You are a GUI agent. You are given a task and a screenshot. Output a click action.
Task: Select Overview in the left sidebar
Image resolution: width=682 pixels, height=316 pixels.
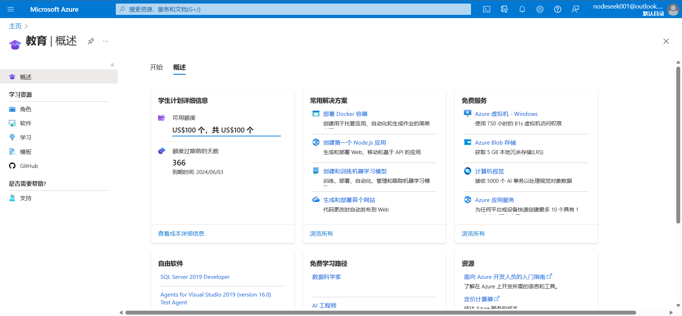pos(59,77)
